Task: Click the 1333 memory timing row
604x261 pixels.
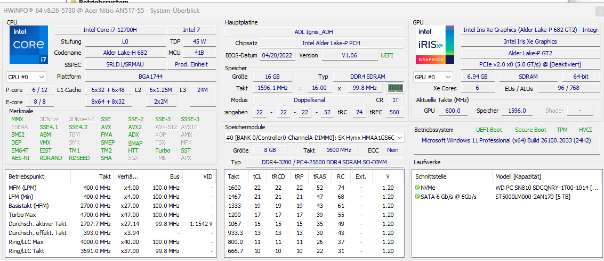Action: (314, 206)
